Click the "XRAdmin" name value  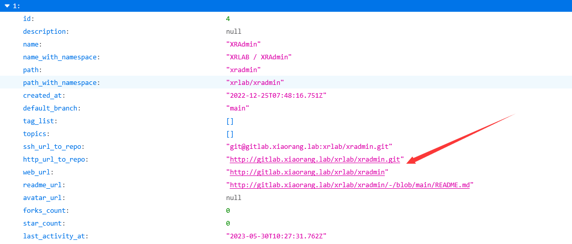244,44
